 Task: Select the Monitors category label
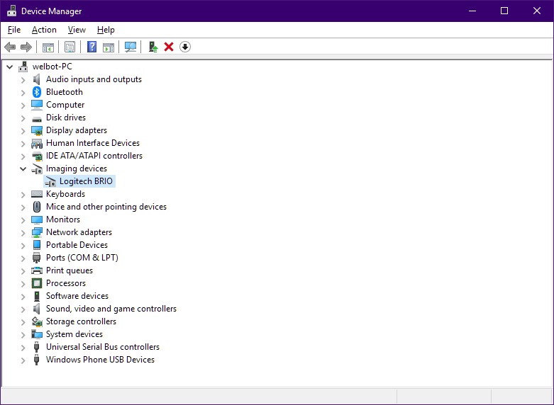click(63, 219)
